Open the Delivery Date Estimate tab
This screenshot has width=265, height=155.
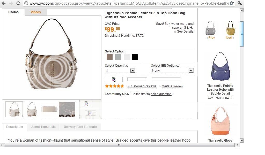pyautogui.click(x=80, y=127)
